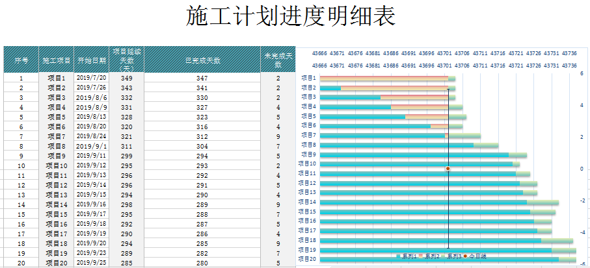590x268 pixels.
Task: Select the 系列3 legend entry
Action: 453,256
